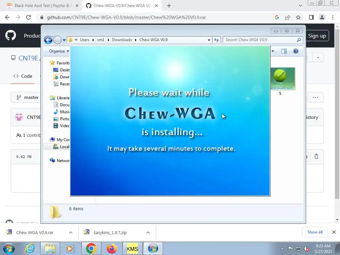Click the GitHub logo on the page

tap(11, 36)
